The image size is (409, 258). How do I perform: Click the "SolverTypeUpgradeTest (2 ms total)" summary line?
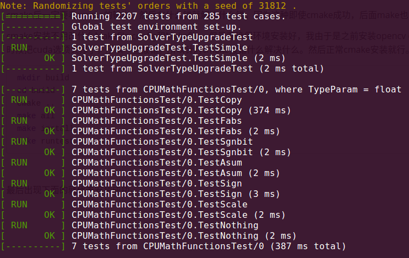click(198, 69)
